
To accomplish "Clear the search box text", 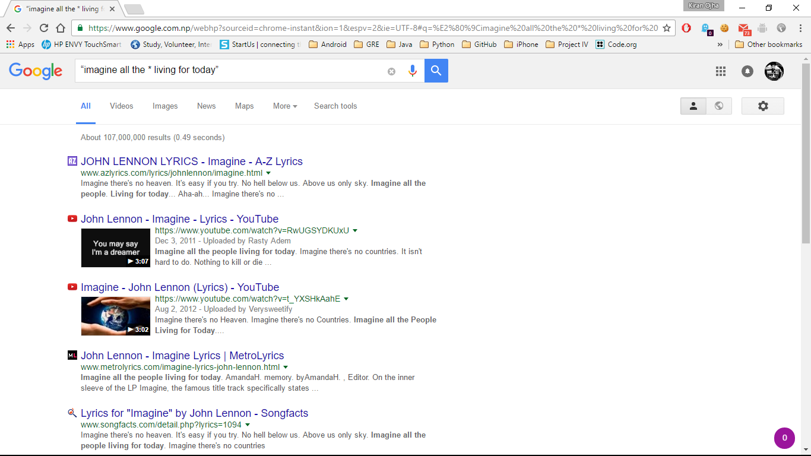I will tap(391, 71).
